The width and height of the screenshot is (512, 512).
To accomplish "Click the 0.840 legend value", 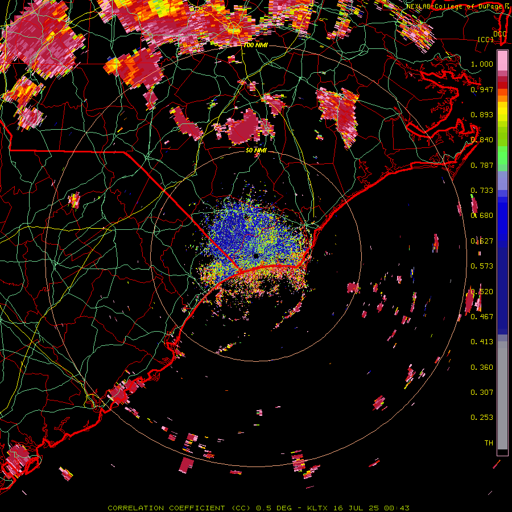I will (482, 140).
